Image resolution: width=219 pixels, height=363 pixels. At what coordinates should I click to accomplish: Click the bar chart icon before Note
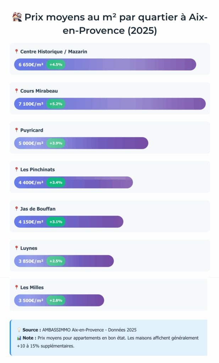pos(19,338)
